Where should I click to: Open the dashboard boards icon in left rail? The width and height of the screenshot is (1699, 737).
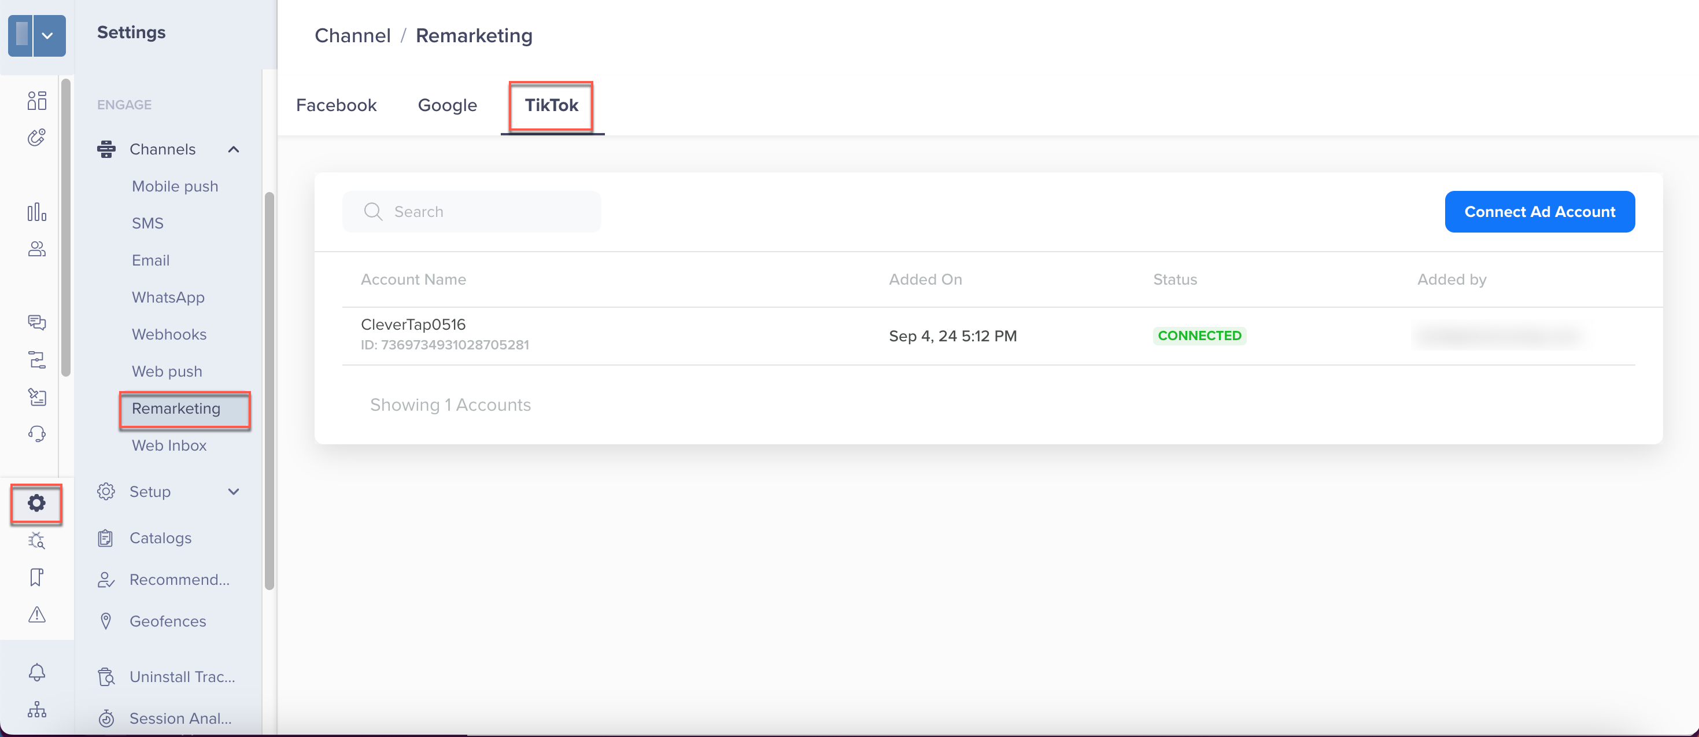37,100
